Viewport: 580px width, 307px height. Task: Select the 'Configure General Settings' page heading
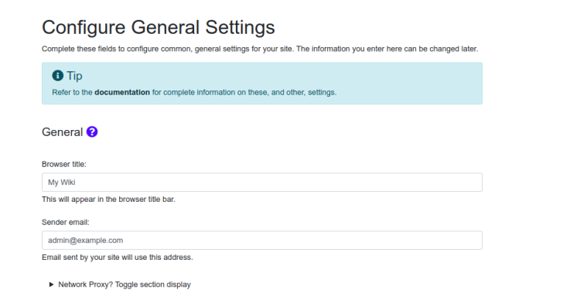[x=159, y=27]
